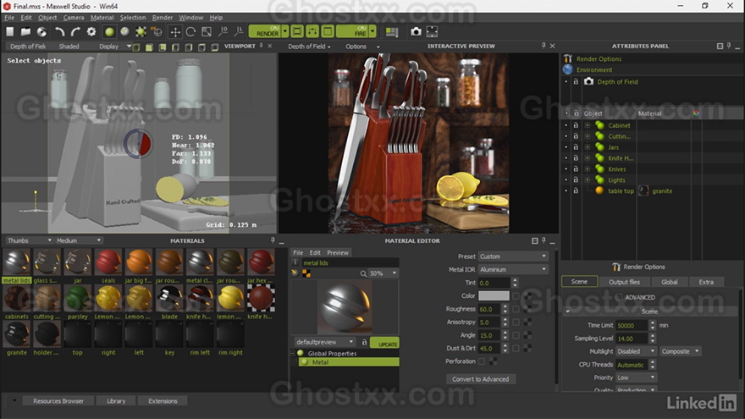Toggle lock icon on table top row
This screenshot has width=745, height=419.
pos(576,191)
